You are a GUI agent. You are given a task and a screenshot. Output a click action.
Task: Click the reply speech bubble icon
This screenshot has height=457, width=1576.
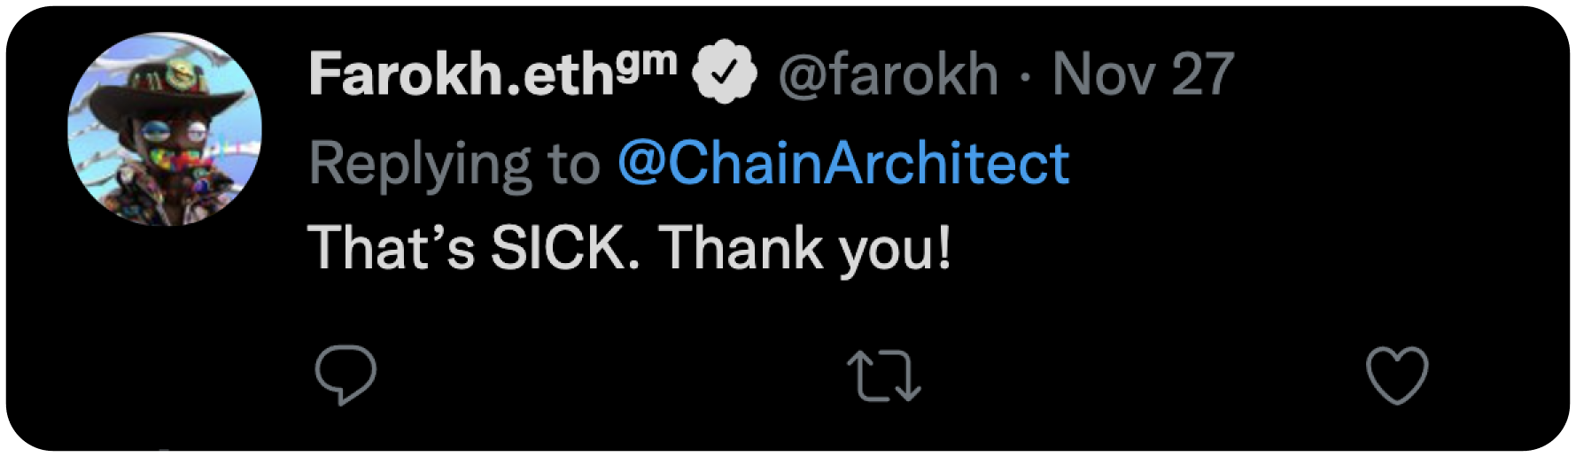pos(345,376)
